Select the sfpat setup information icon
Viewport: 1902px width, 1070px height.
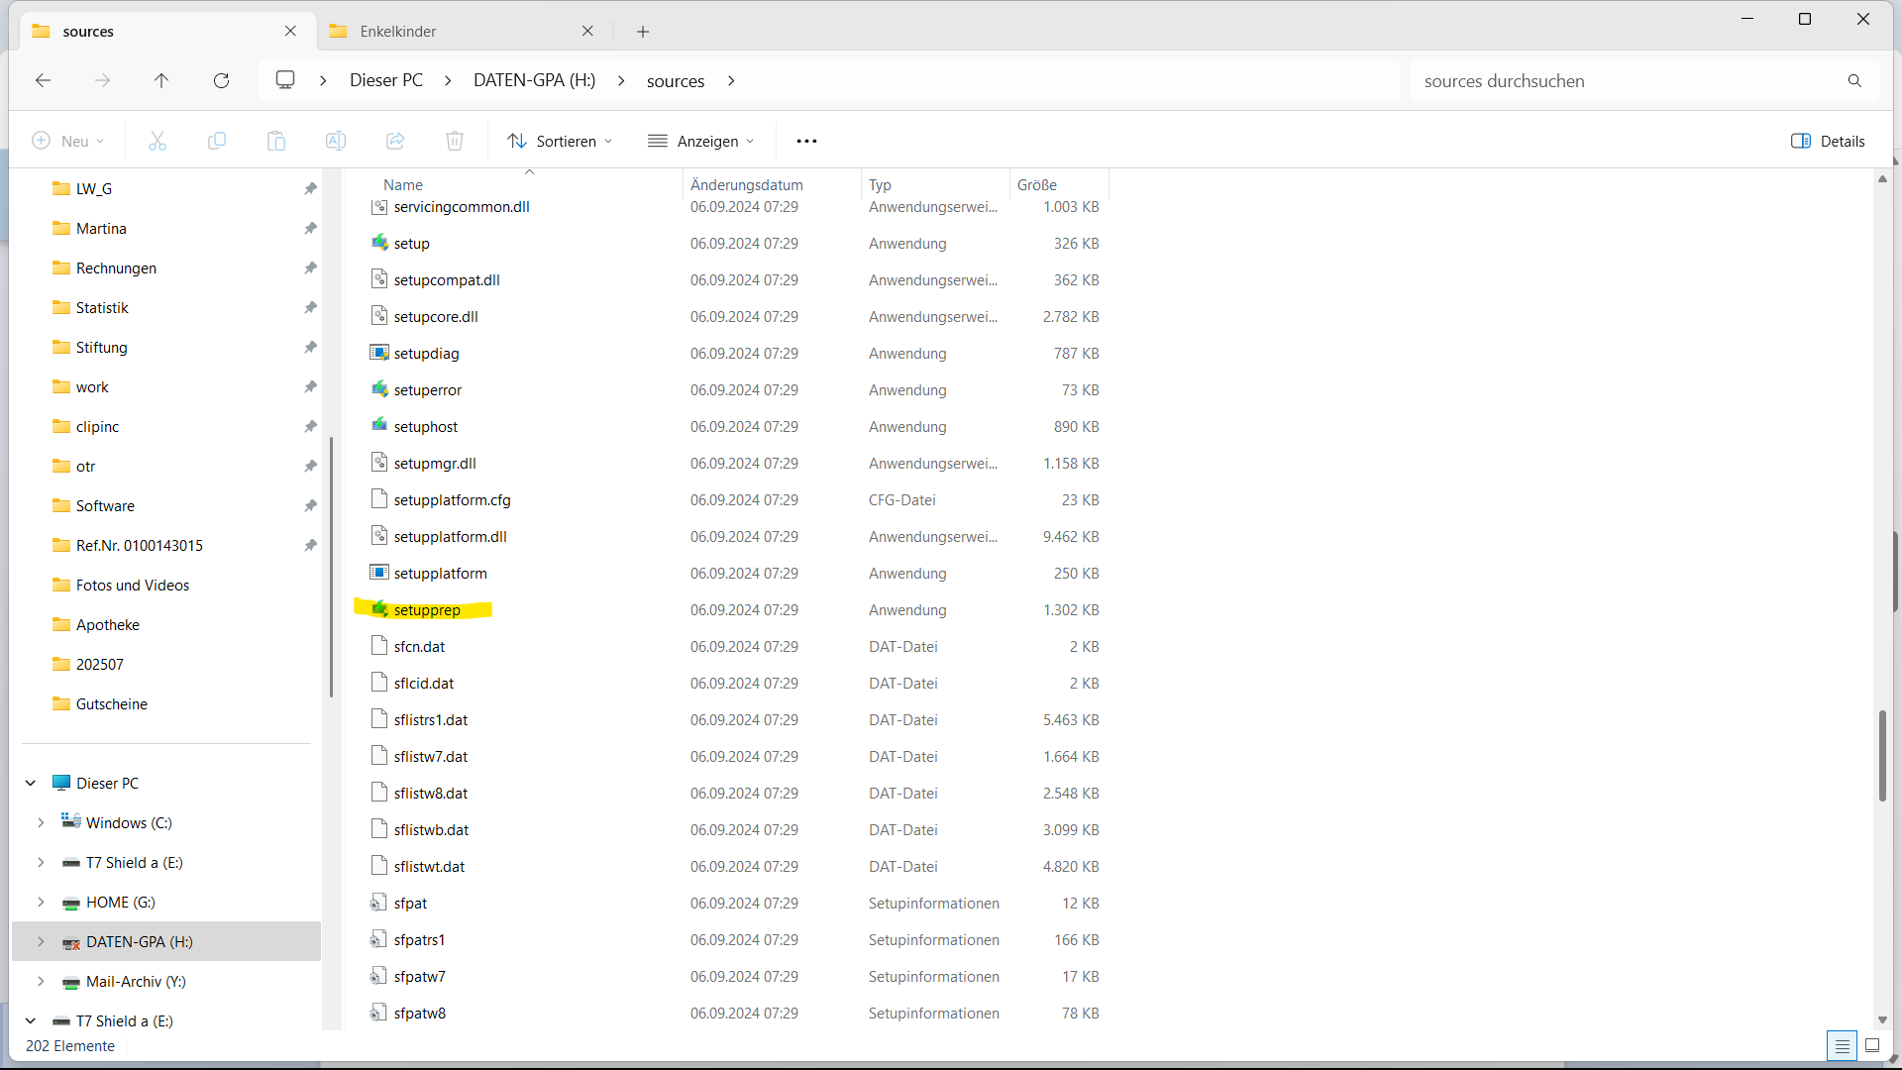click(379, 903)
